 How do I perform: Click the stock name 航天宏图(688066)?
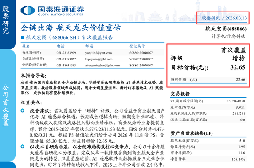point(226,29)
